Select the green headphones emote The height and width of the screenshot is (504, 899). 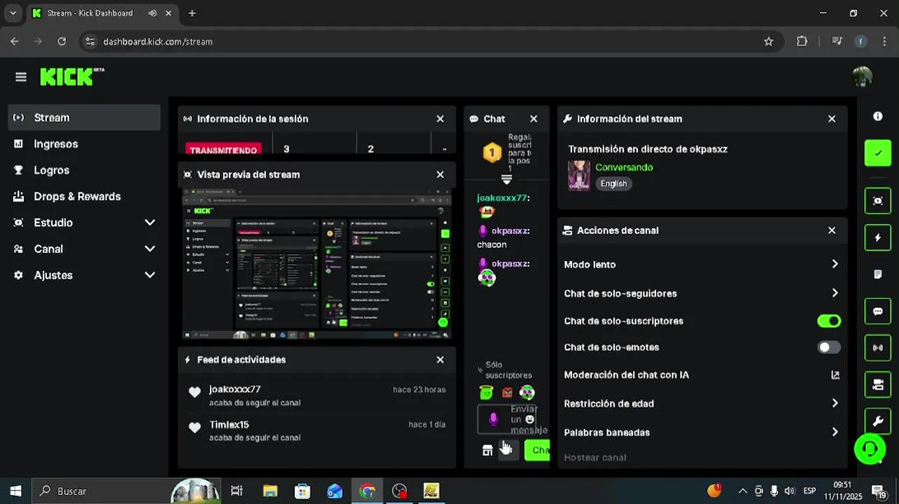(x=527, y=393)
